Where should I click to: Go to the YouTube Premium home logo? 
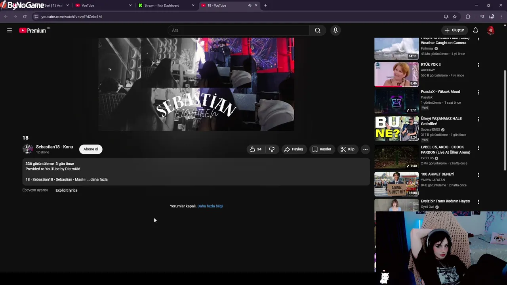(x=32, y=30)
